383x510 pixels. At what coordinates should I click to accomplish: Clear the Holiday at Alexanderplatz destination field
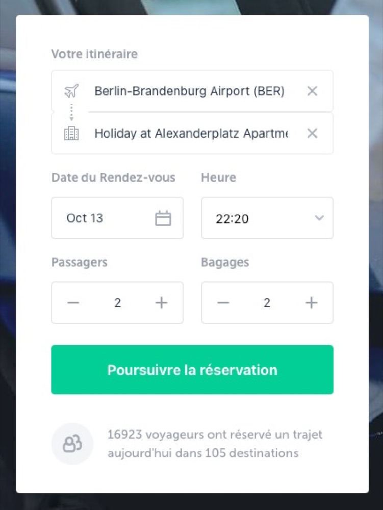point(312,133)
